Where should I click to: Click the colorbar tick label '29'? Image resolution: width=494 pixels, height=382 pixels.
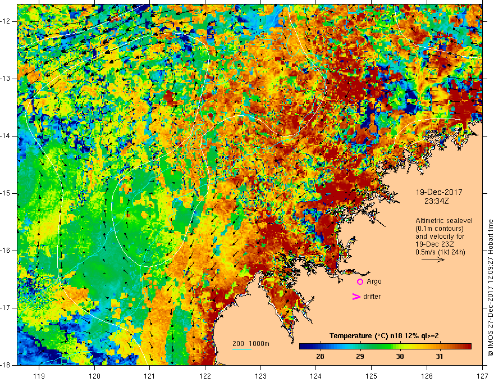tap(360, 357)
